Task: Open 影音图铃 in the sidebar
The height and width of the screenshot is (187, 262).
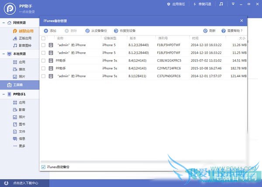Action: [22, 45]
